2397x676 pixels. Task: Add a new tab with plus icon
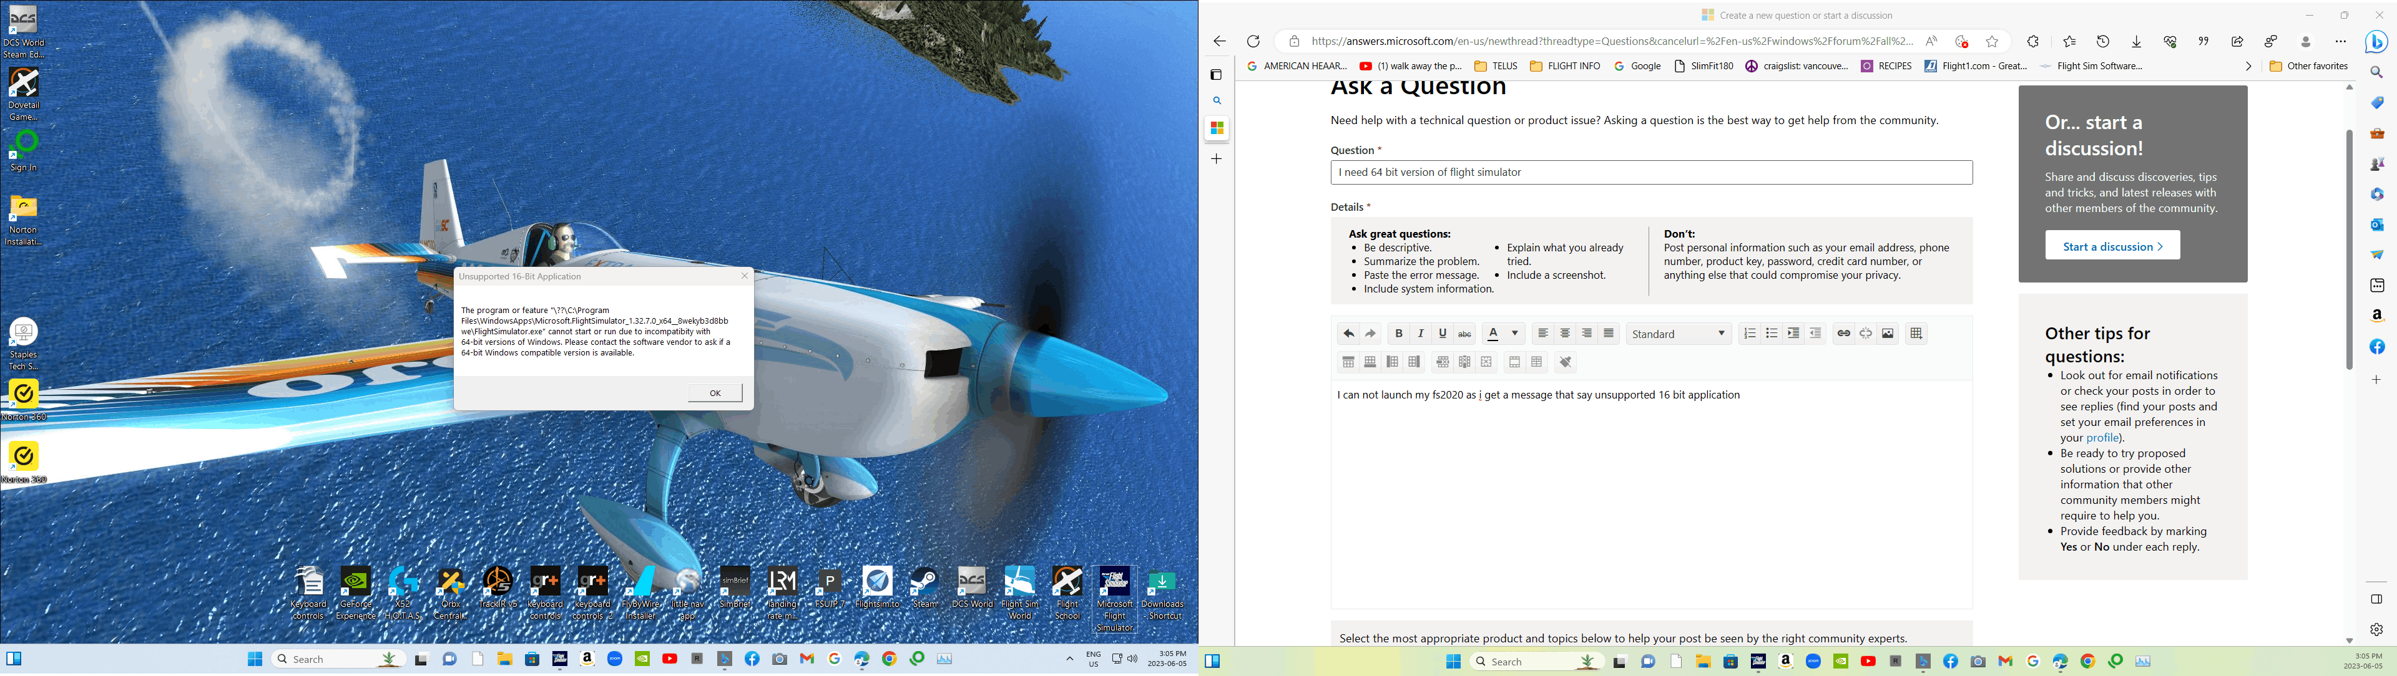pos(1216,159)
